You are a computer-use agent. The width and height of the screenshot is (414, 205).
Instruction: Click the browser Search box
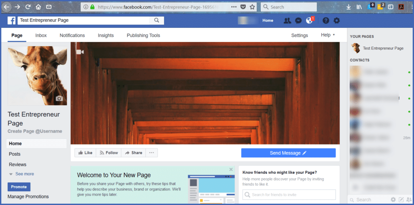289,7
